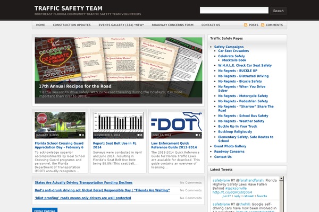Click the Search button
The height and width of the screenshot is (212, 319).
[278, 11]
